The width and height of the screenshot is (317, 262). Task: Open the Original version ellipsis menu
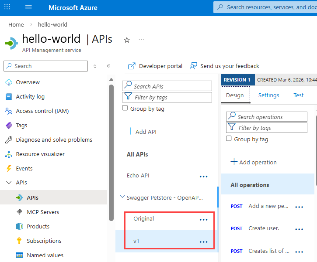coord(204,219)
